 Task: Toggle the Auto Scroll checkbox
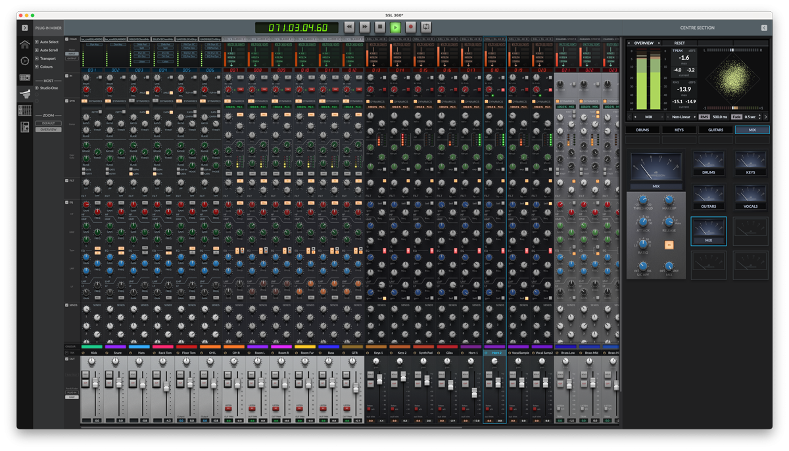(37, 50)
